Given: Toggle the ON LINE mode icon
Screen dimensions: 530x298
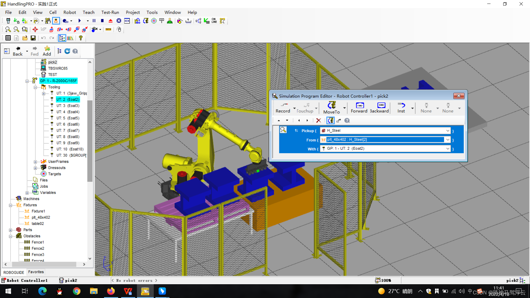Looking at the screenshot, I should [x=214, y=21].
